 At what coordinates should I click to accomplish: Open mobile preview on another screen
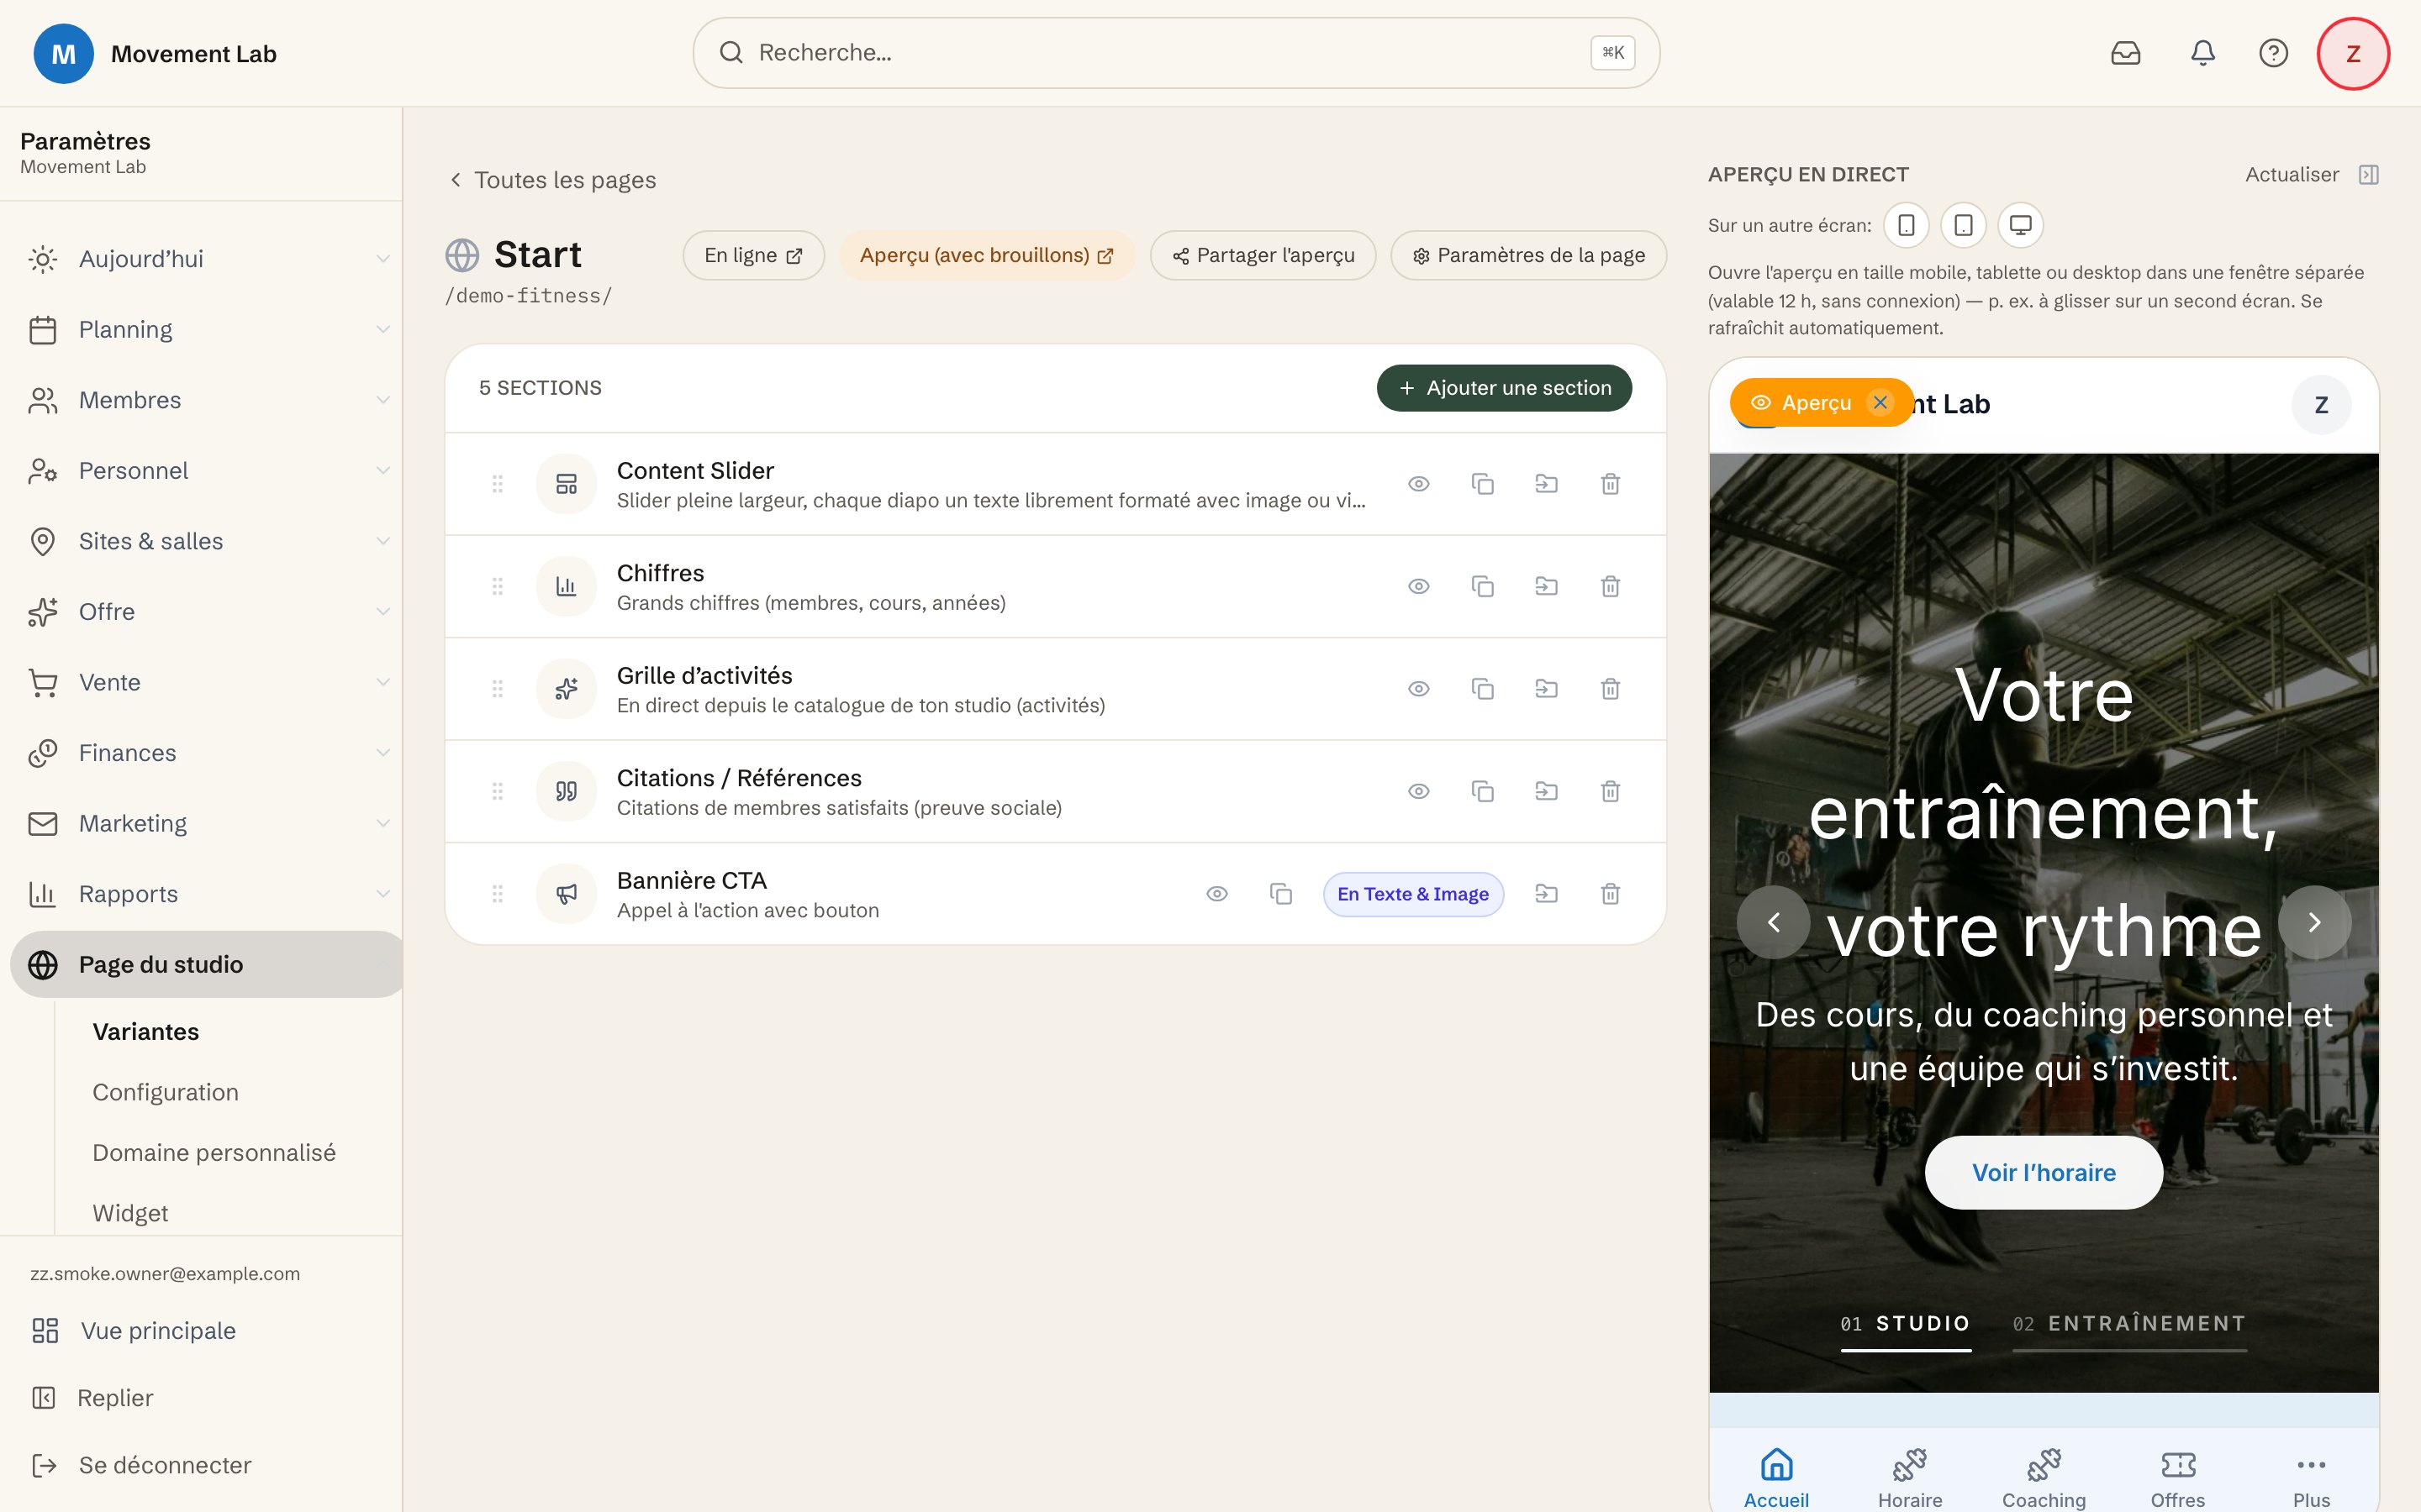1906,226
